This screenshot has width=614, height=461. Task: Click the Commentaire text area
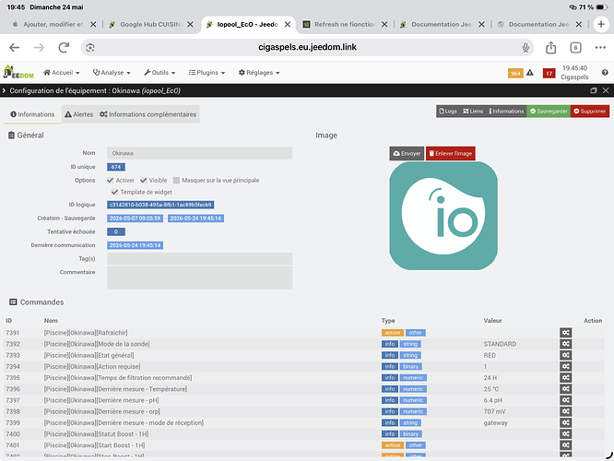(x=200, y=278)
